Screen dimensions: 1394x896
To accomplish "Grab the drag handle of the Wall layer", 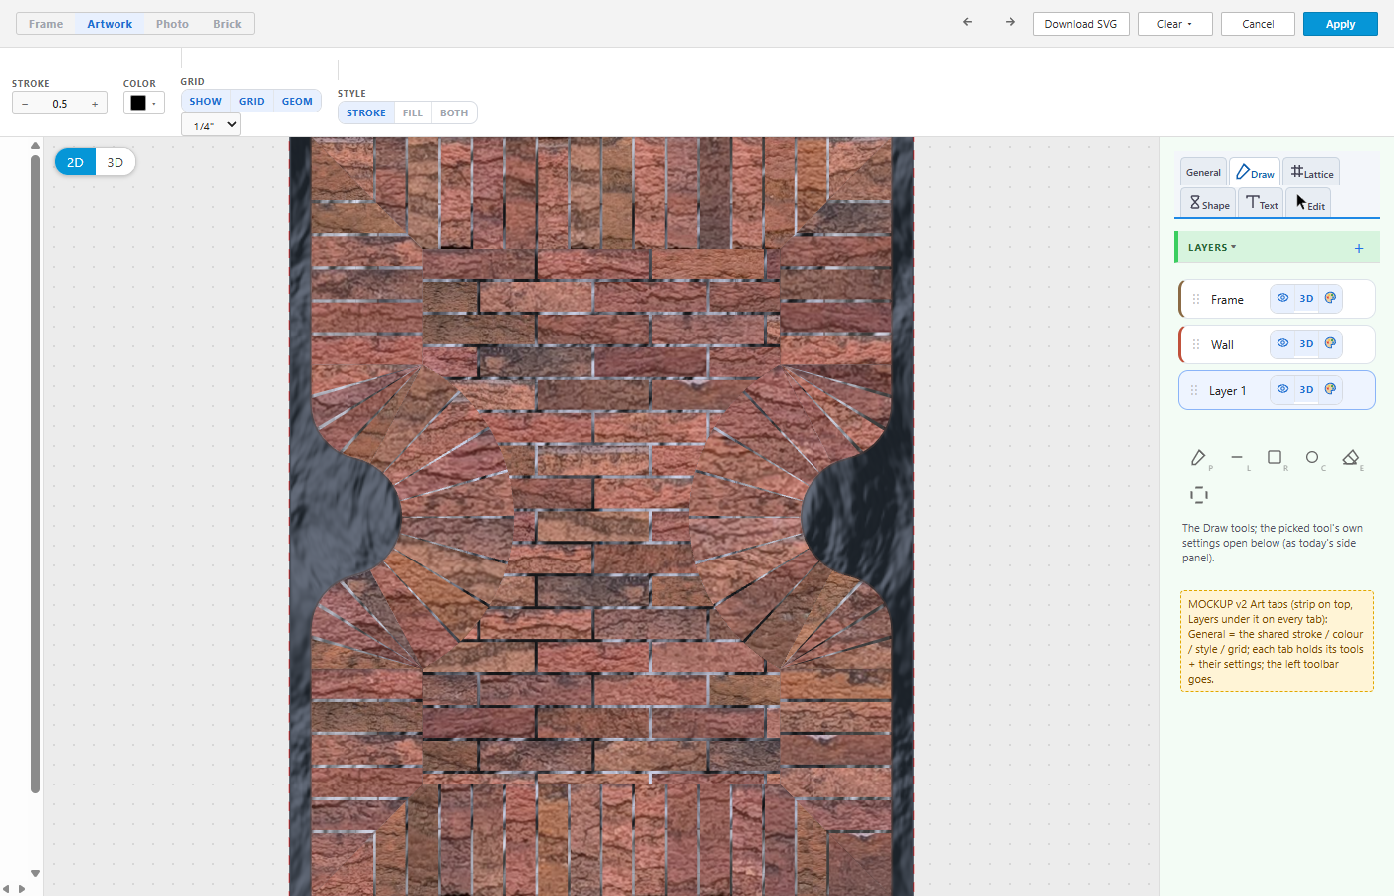I will pos(1196,344).
